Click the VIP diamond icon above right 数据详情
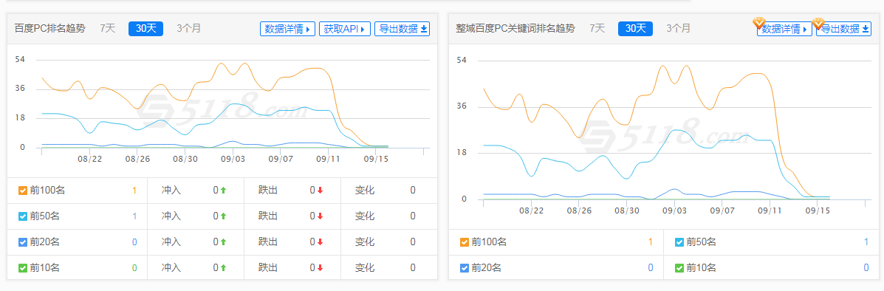The image size is (884, 291). (759, 23)
